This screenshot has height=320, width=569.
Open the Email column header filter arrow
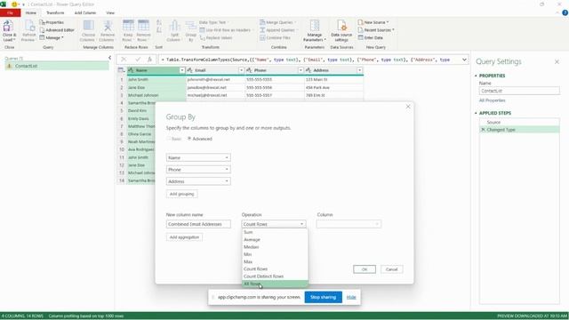click(x=241, y=70)
